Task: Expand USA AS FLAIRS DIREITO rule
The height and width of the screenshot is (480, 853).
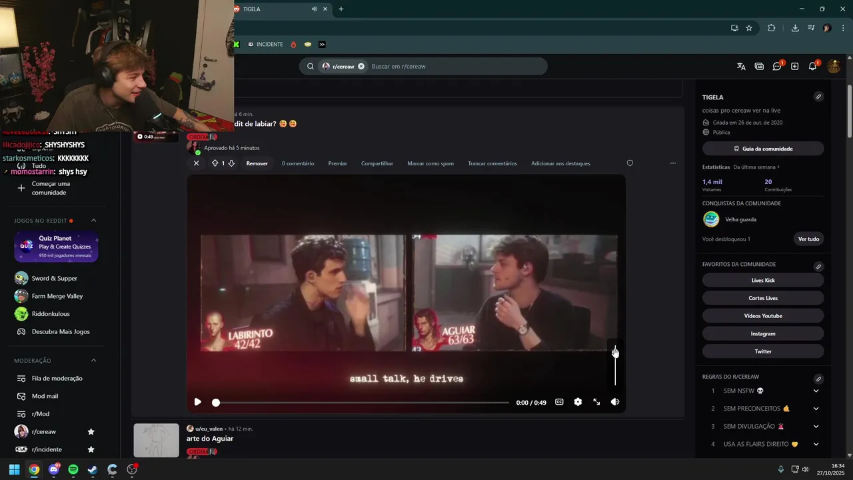Action: (816, 444)
